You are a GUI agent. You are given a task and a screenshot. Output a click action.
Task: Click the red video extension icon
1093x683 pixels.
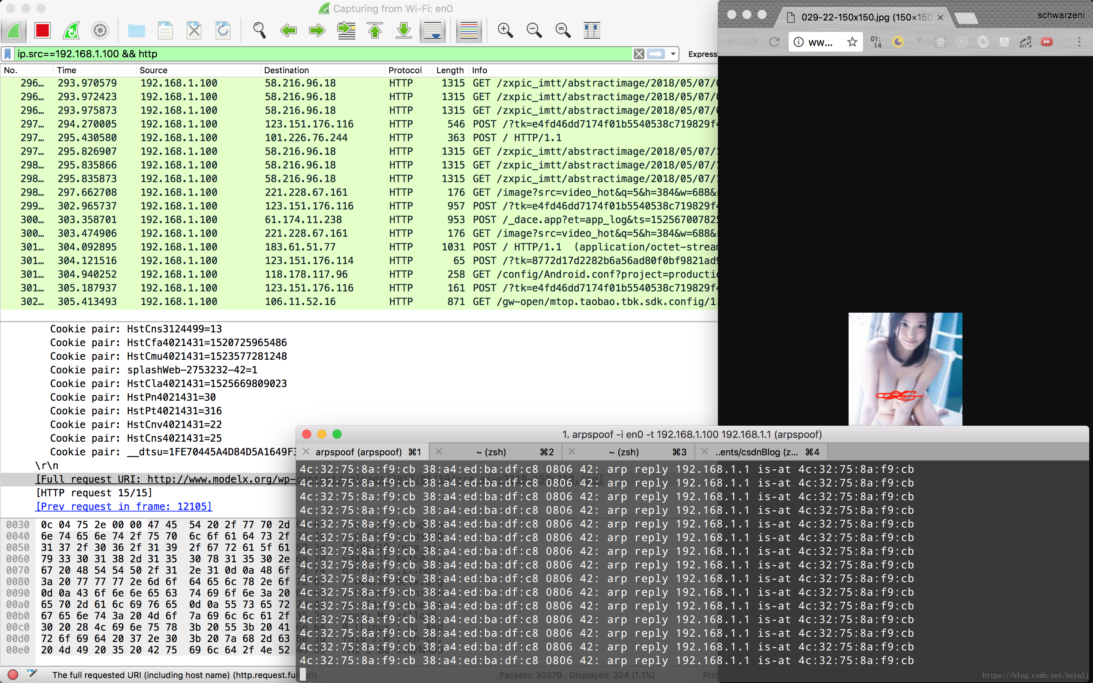click(1047, 42)
